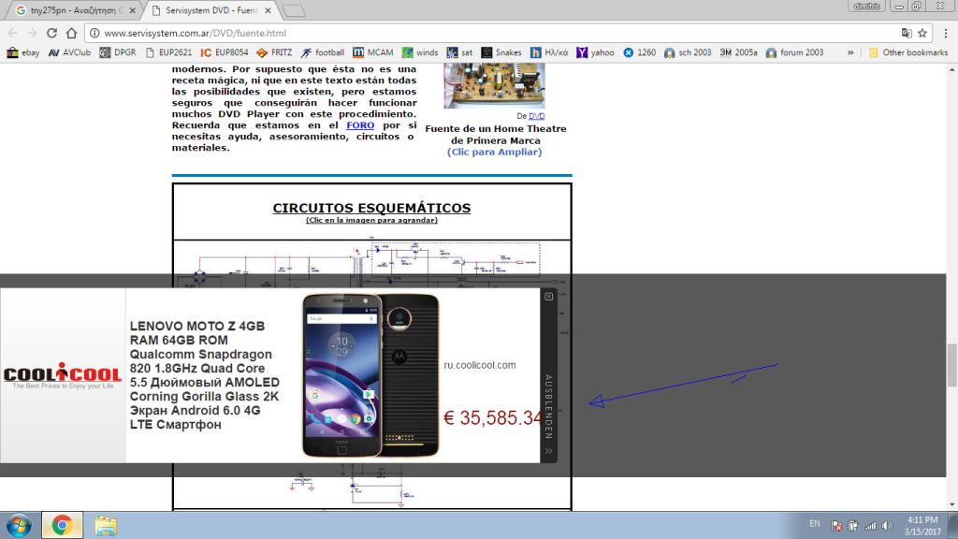This screenshot has height=539, width=958.
Task: Go back with the browser back arrow
Action: pyautogui.click(x=13, y=33)
